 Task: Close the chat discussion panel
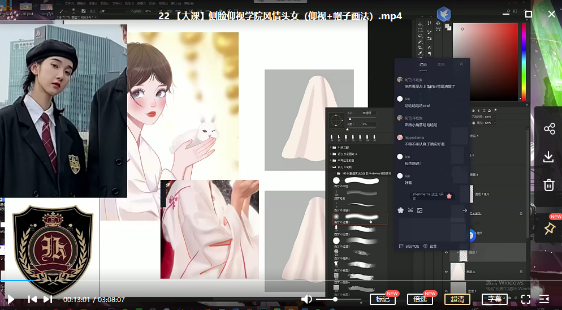point(461,64)
